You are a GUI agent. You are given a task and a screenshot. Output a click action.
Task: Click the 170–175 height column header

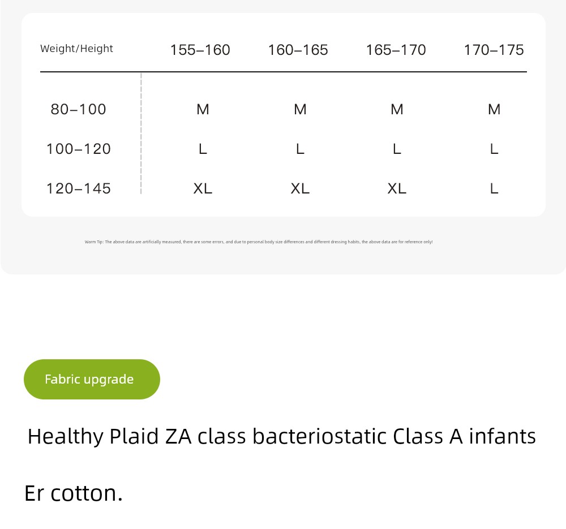(x=494, y=50)
